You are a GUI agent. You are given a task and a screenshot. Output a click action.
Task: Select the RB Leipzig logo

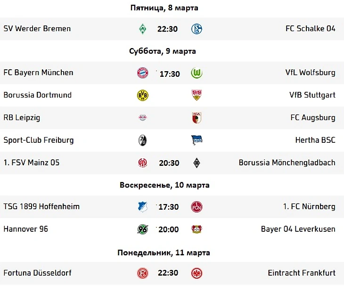pos(143,118)
